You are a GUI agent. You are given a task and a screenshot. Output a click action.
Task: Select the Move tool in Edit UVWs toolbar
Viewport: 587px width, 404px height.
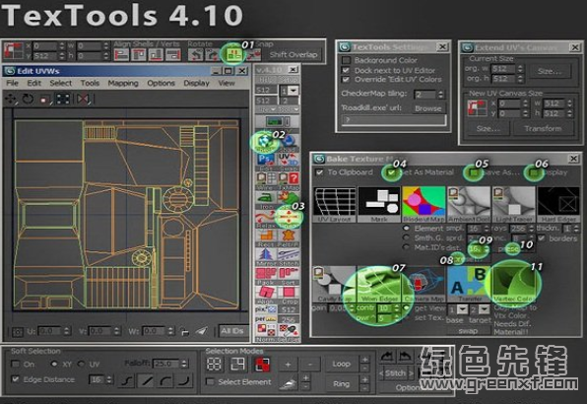point(10,100)
